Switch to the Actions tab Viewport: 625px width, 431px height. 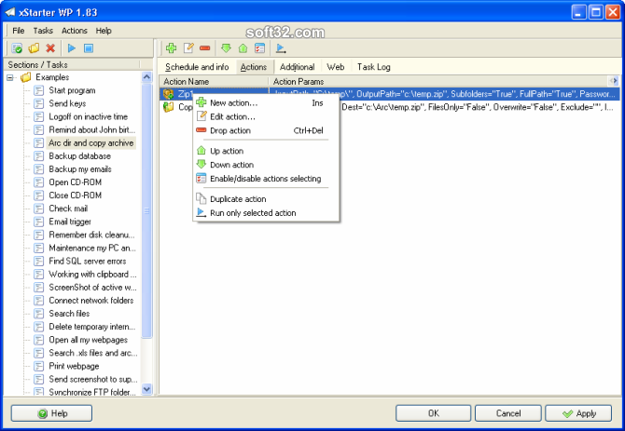254,67
